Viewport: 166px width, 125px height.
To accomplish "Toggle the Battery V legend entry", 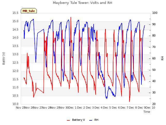I will [76, 120].
